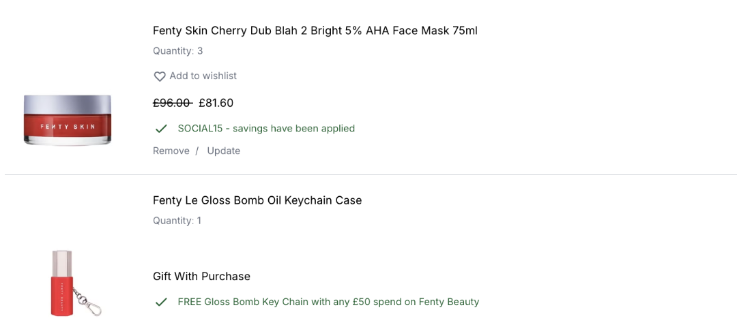Open the Gloss Bomb keychain product image
The width and height of the screenshot is (737, 327).
(67, 282)
